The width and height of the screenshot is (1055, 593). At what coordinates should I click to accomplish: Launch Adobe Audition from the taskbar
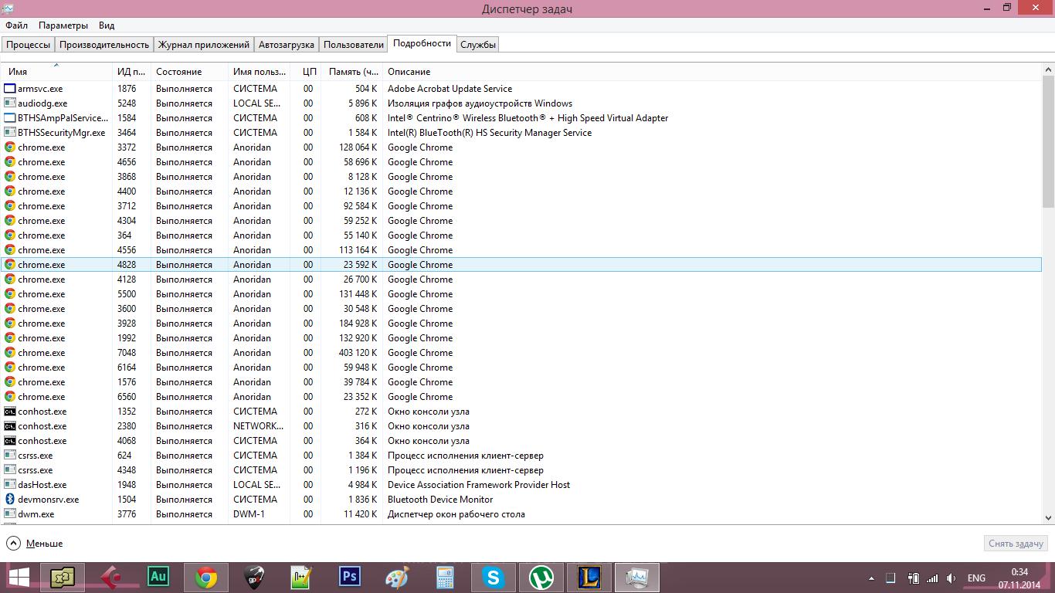coord(158,577)
